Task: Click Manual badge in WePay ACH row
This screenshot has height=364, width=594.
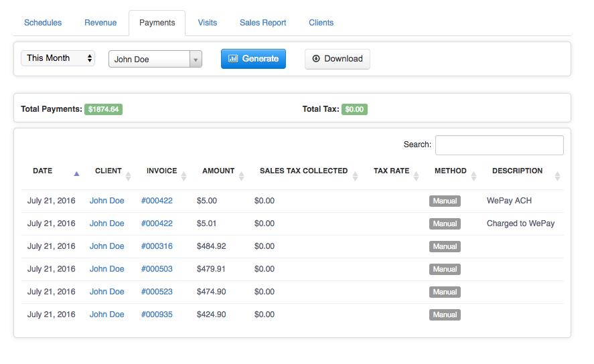Action: [x=445, y=201]
